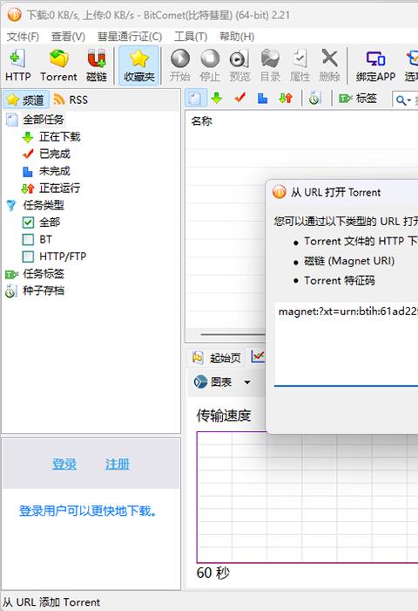Open the 工具(T) menu
Screen dimensions: 418x611
tap(191, 37)
